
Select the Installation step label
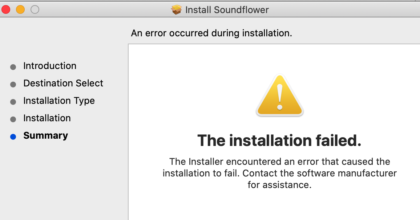click(x=47, y=118)
